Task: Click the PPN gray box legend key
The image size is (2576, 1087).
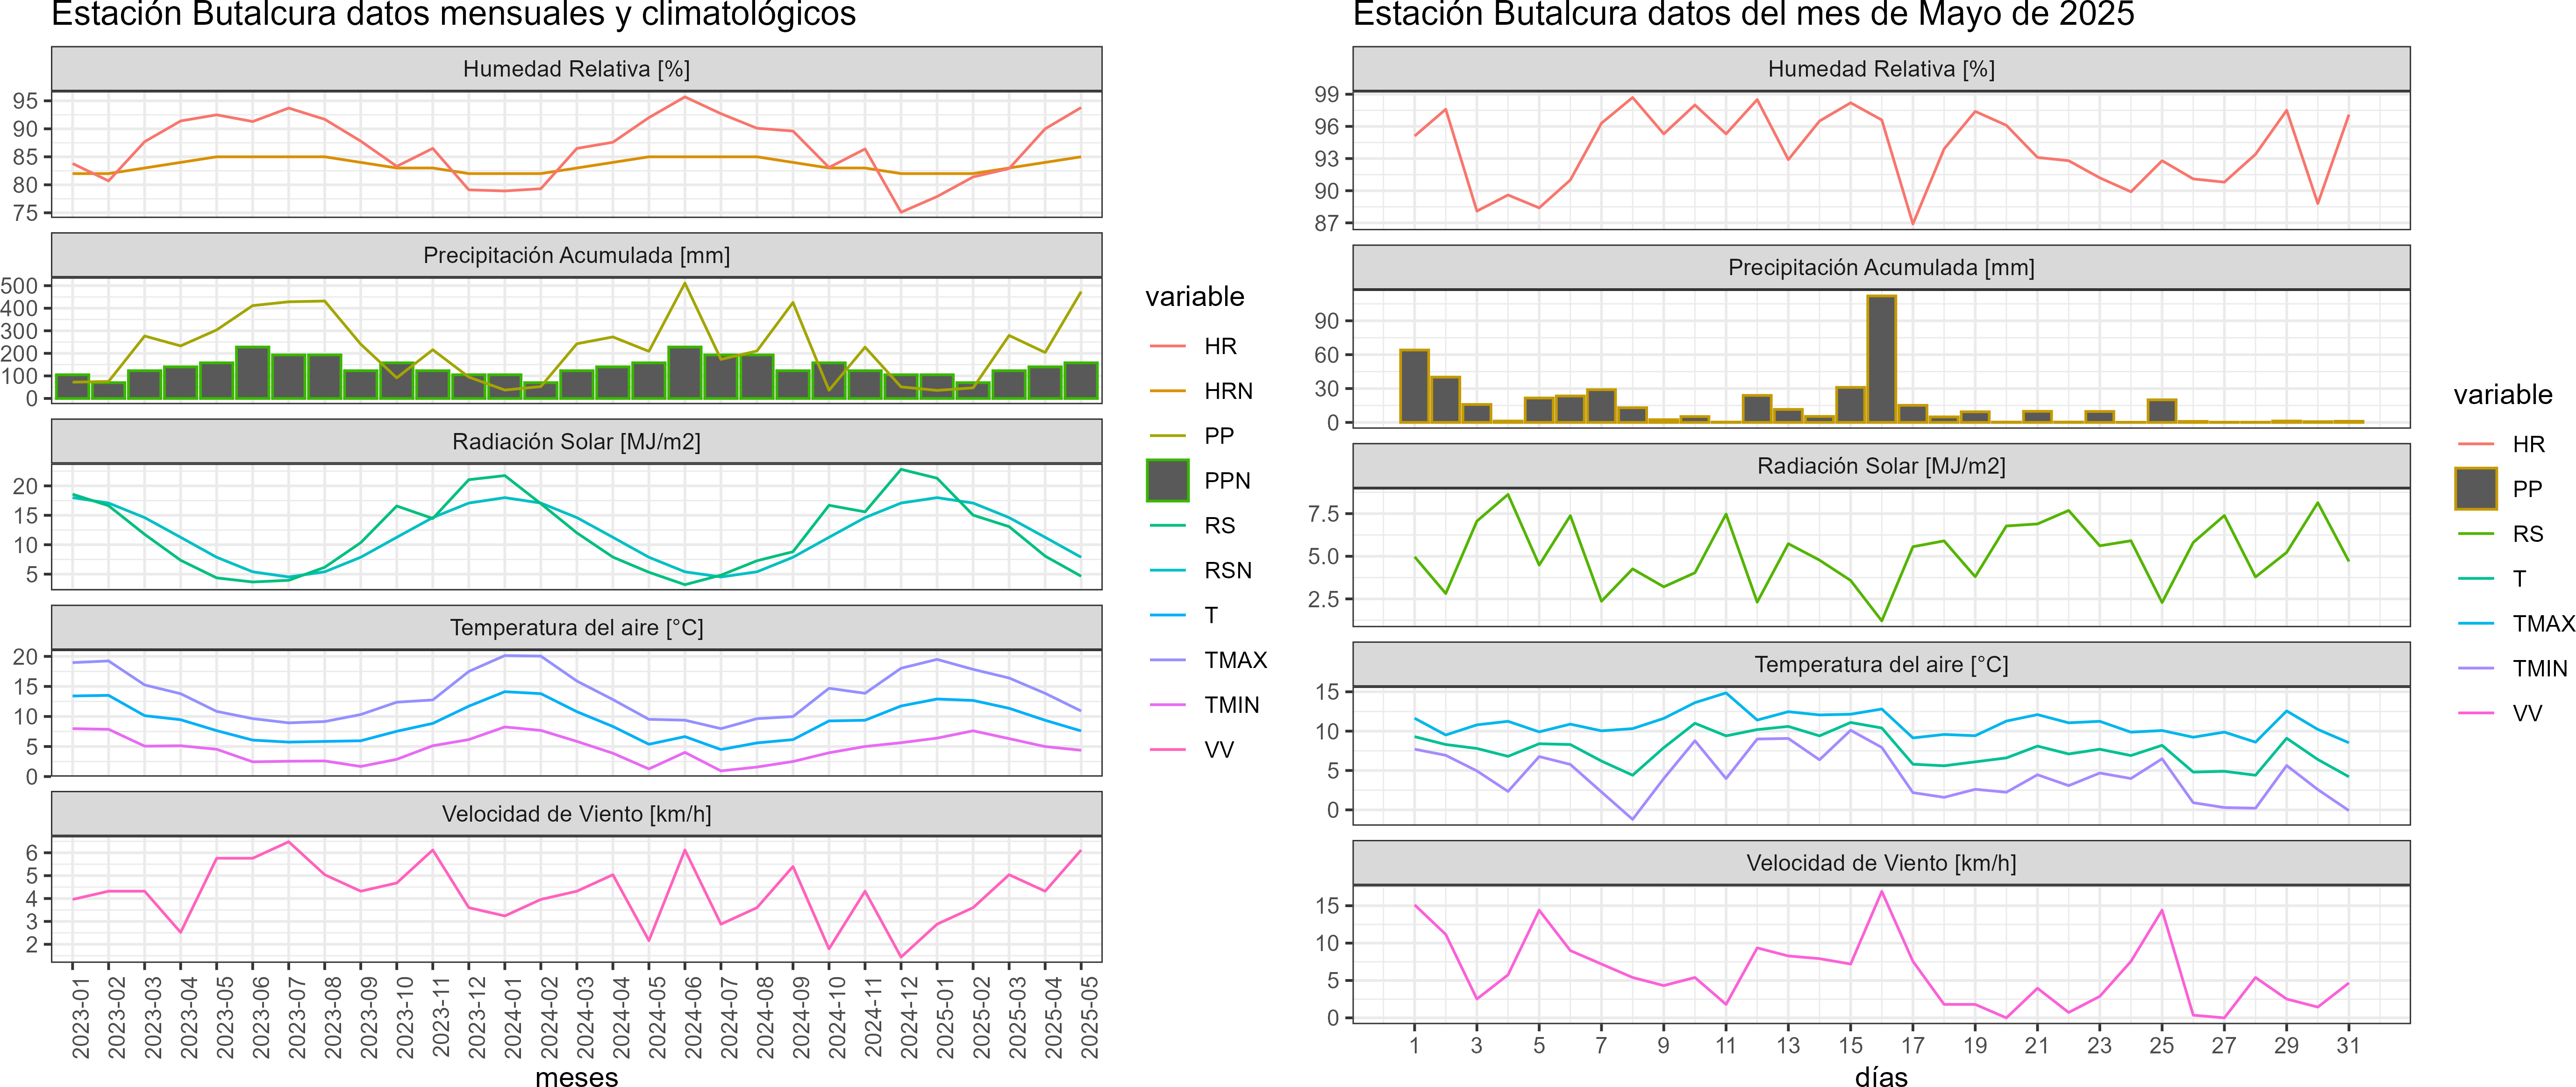Action: click(1167, 480)
